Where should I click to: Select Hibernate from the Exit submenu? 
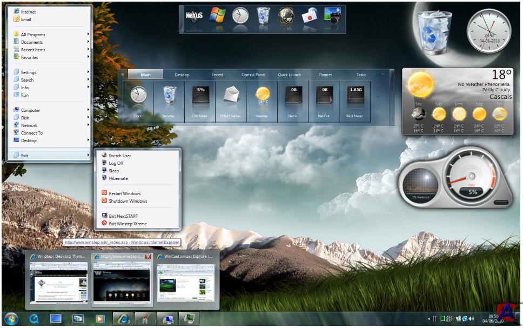[118, 178]
